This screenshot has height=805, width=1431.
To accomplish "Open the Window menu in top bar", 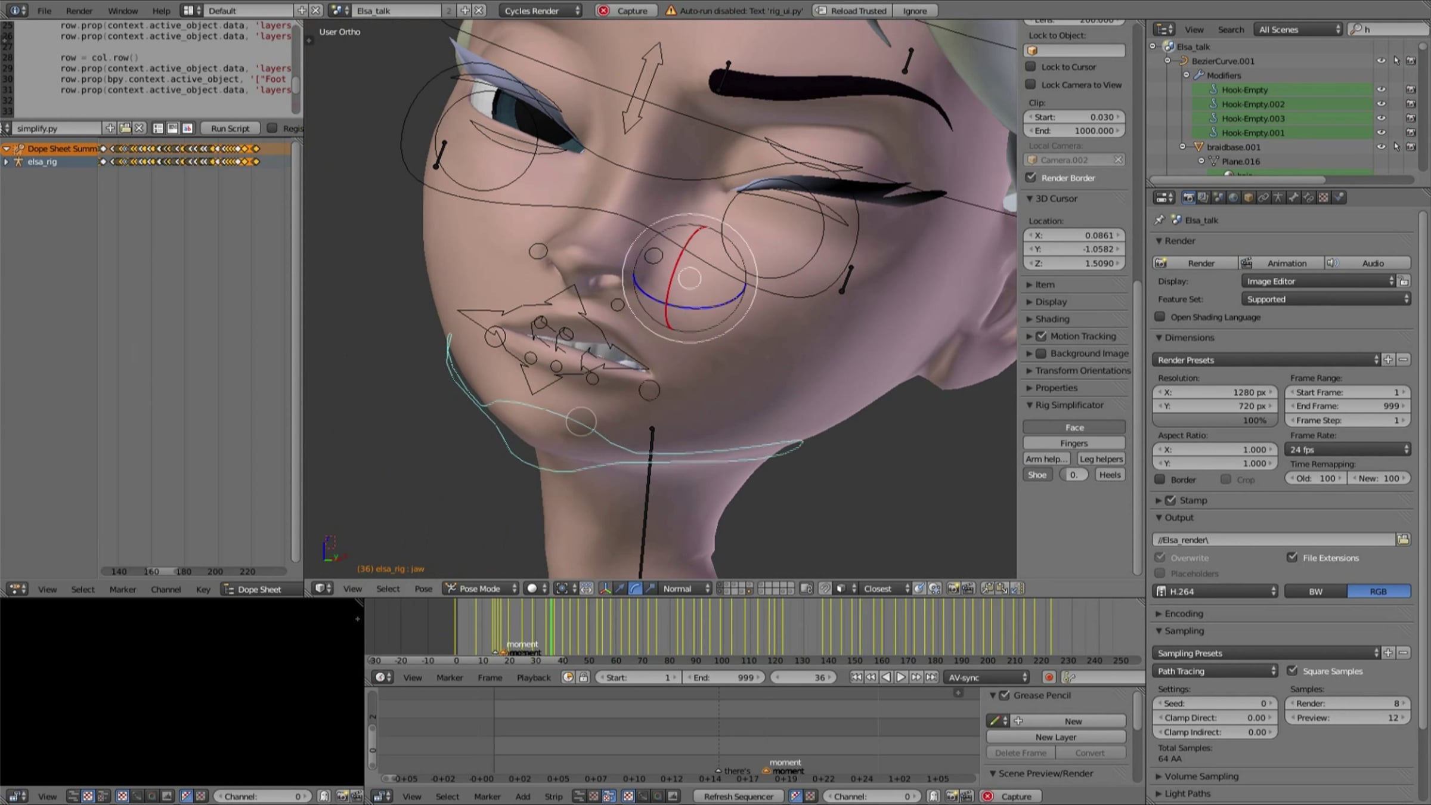I will [x=123, y=11].
